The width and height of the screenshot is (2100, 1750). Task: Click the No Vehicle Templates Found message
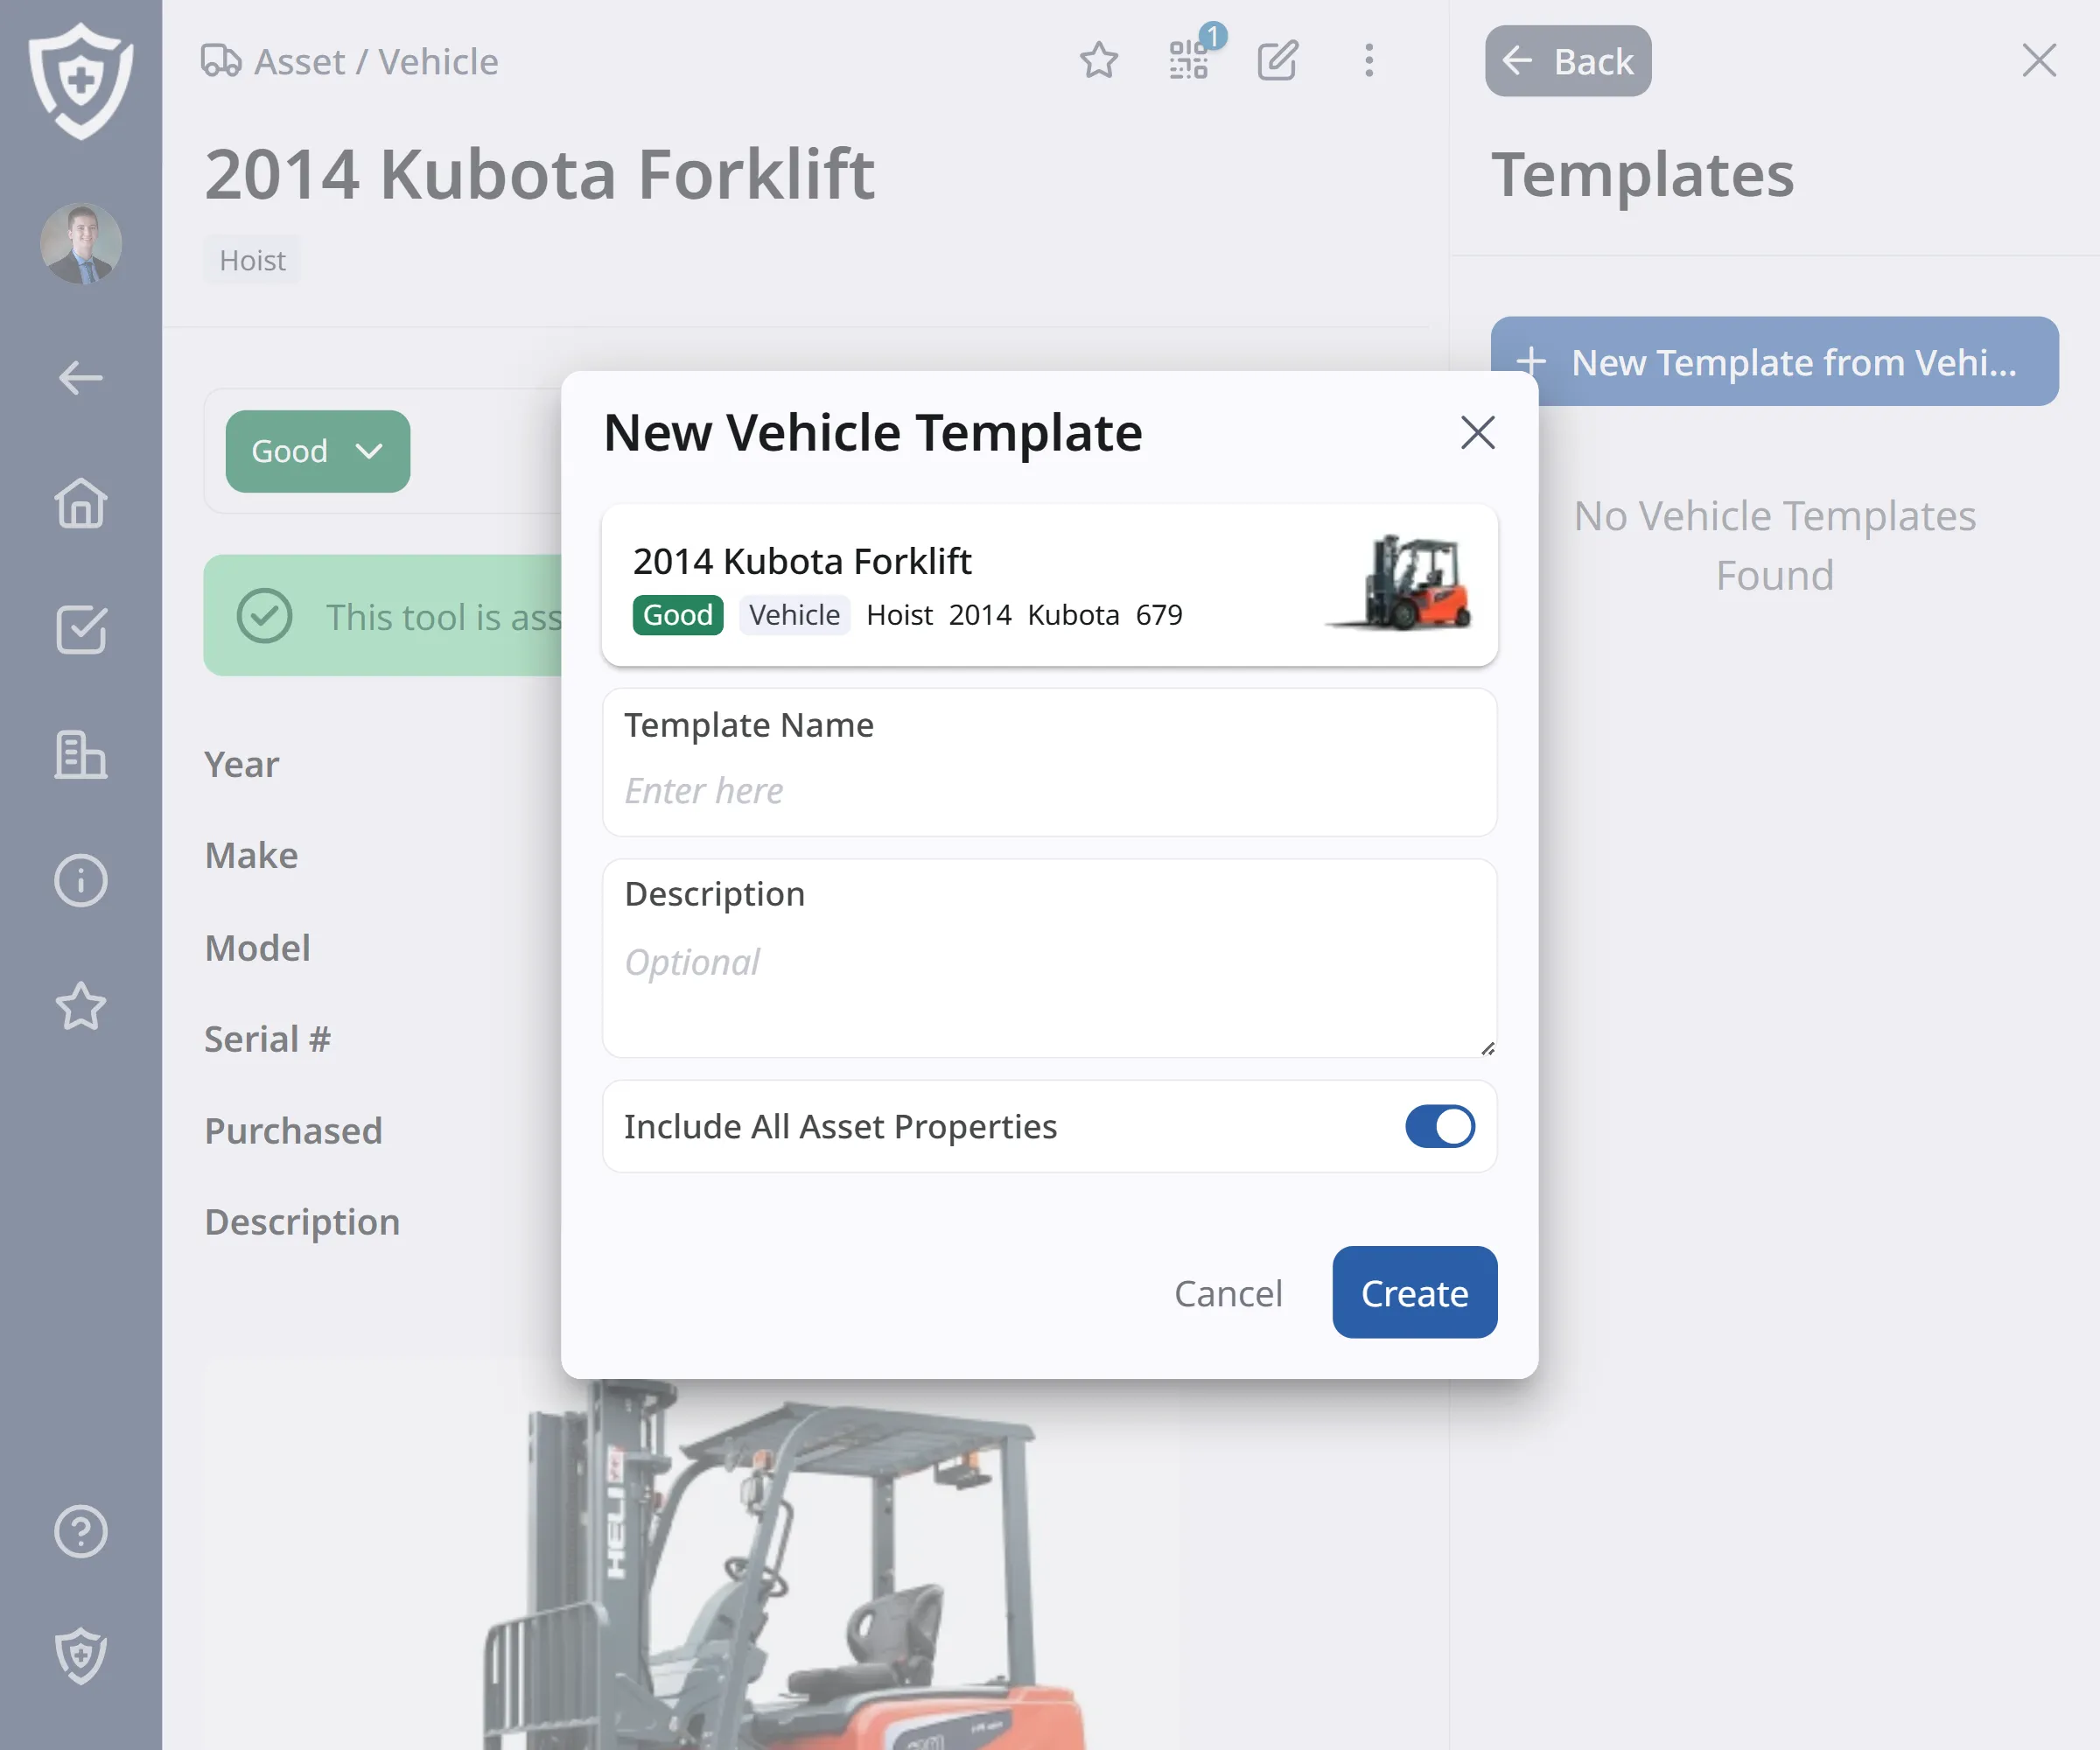tap(1775, 546)
